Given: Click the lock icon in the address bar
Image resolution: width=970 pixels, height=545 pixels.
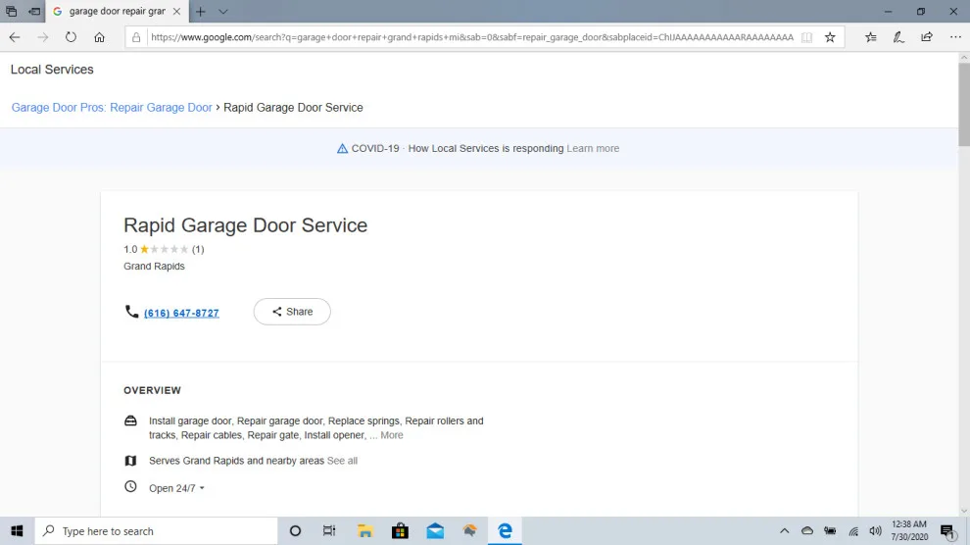Looking at the screenshot, I should pos(136,37).
